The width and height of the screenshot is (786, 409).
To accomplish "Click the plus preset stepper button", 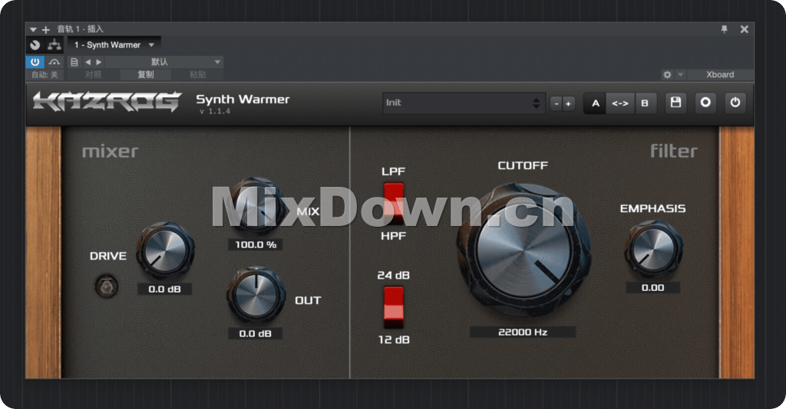I will (x=569, y=103).
